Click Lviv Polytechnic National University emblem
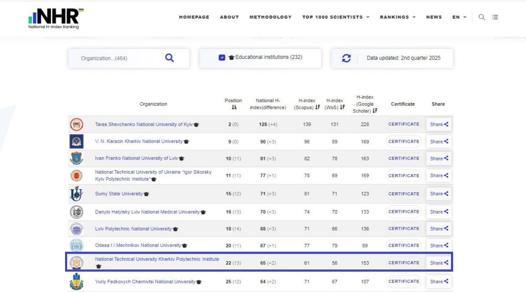526x292 pixels. 76,229
